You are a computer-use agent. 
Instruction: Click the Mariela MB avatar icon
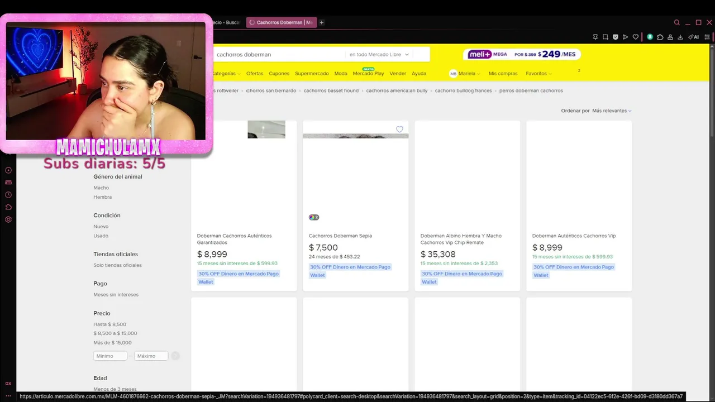pyautogui.click(x=453, y=74)
